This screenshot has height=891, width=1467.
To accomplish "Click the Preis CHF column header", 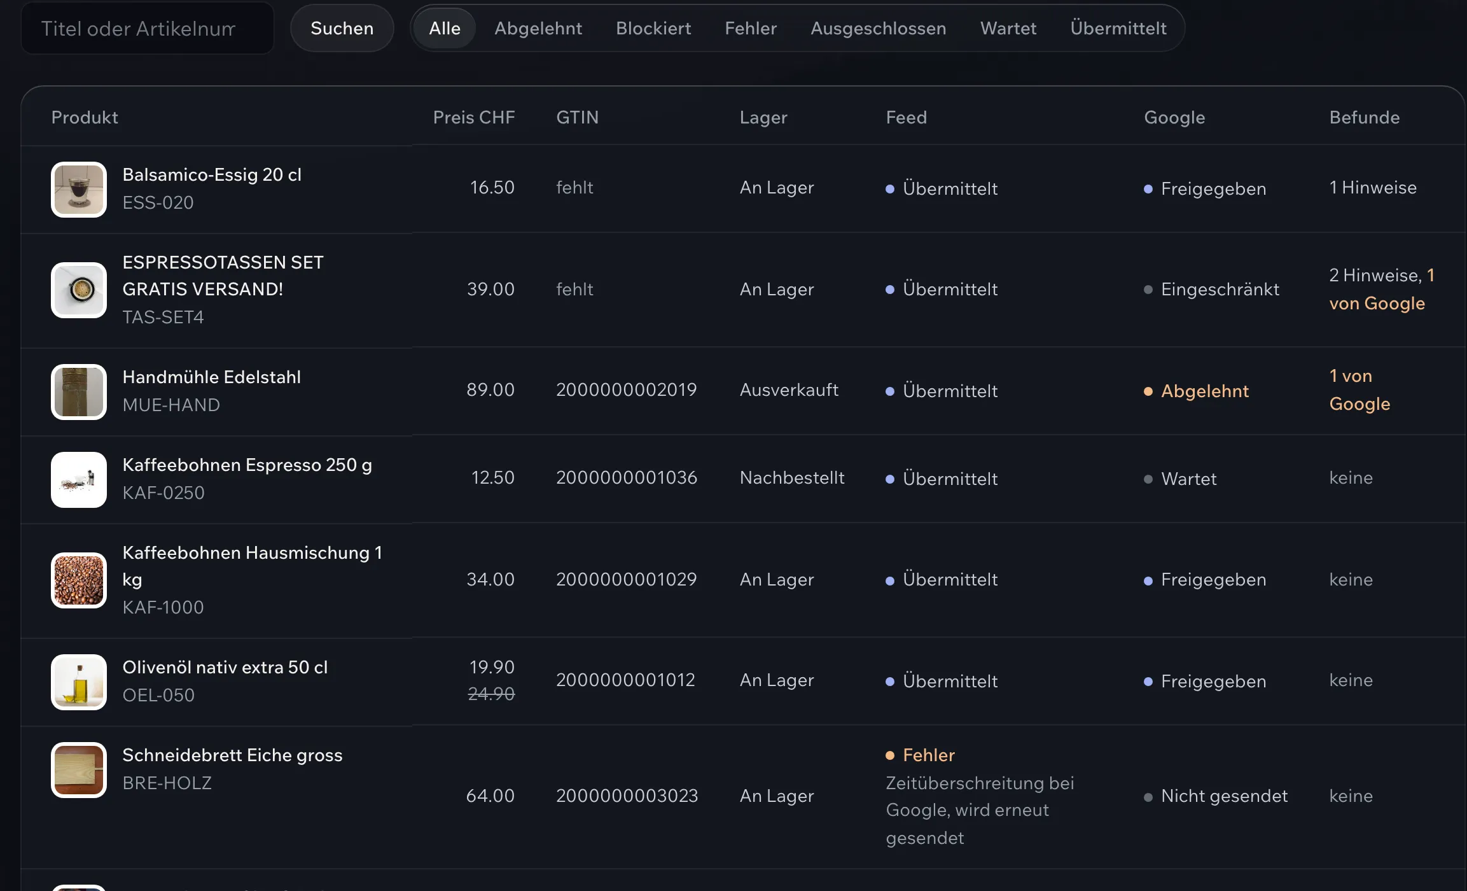I will (x=473, y=117).
